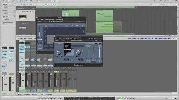Click the cycle button in transport
The height and width of the screenshot is (100, 179).
[x=121, y=98]
